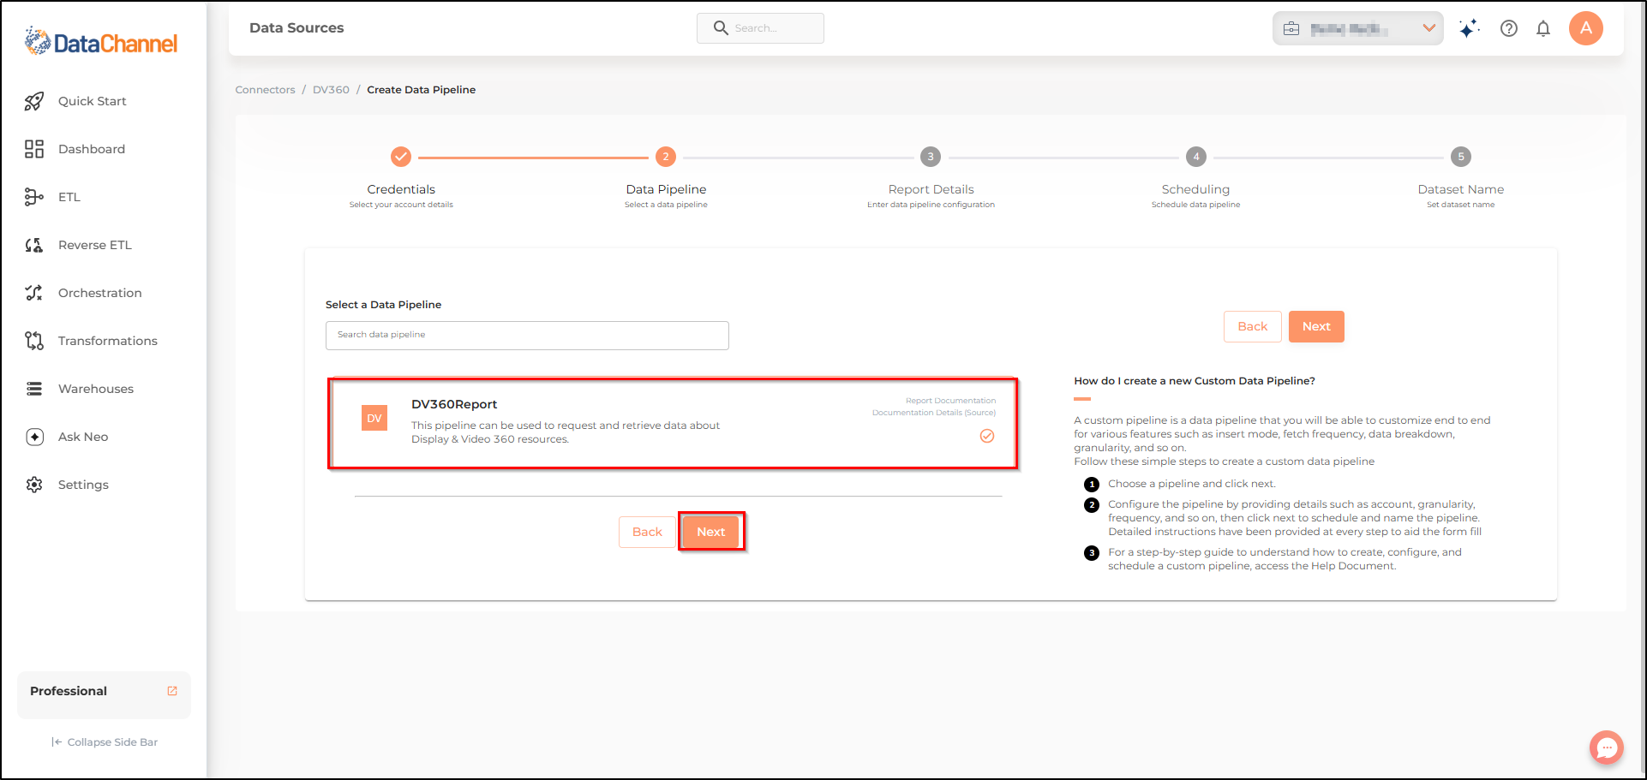Open the Dashboard grid icon

(34, 149)
